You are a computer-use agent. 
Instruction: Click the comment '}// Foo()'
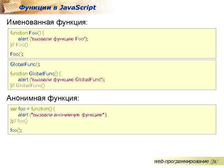click(19, 45)
